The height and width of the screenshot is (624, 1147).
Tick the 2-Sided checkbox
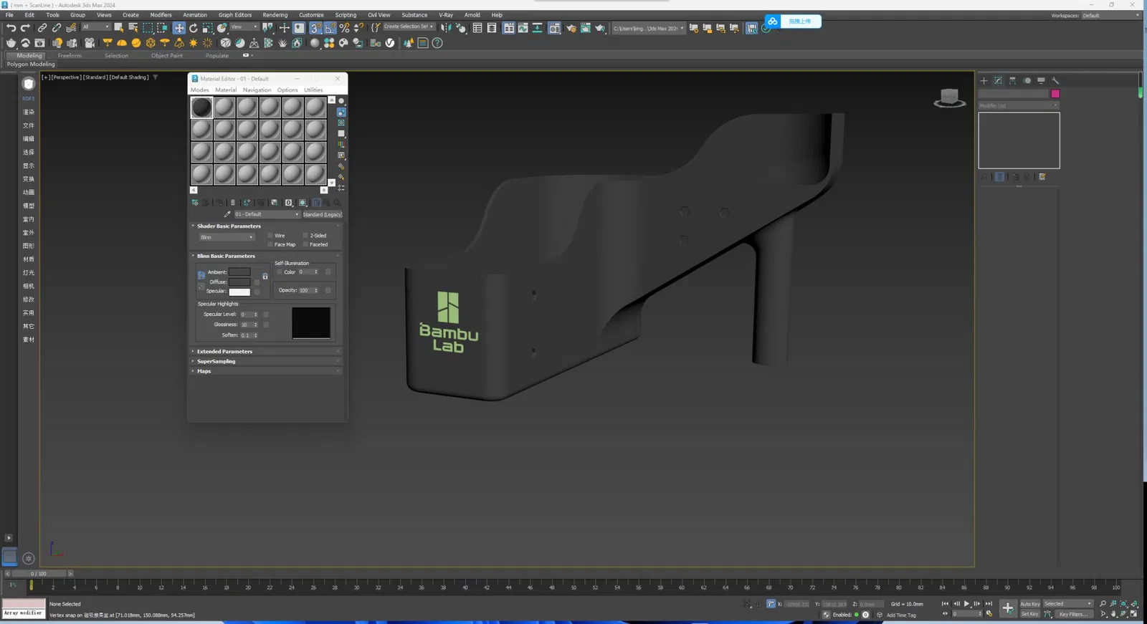(x=305, y=236)
